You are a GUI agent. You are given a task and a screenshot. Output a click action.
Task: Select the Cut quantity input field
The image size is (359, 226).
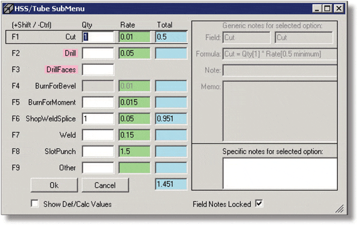pyautogui.click(x=98, y=37)
